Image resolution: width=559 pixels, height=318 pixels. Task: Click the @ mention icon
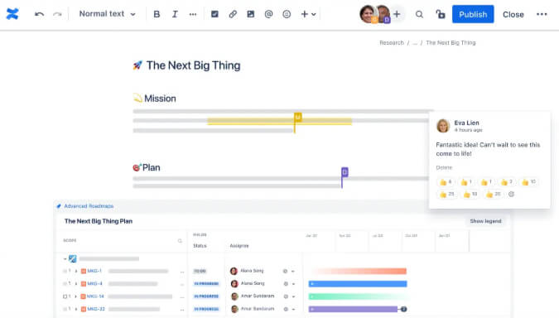pos(269,14)
